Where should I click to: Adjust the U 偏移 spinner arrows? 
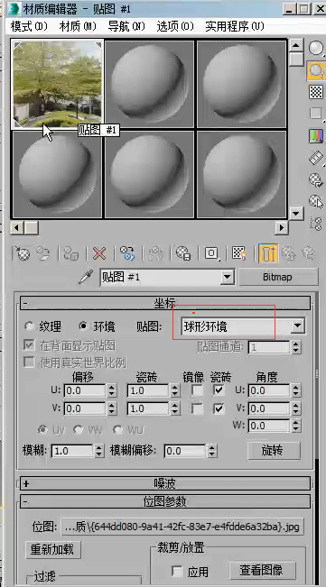(111, 390)
